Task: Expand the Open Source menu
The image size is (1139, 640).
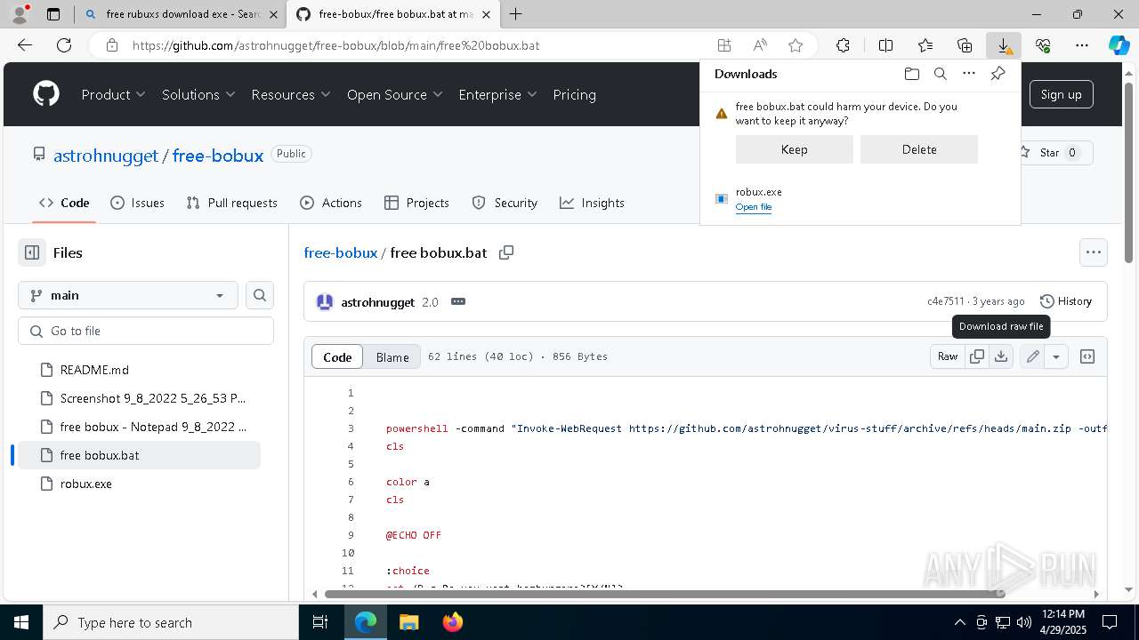Action: coord(395,94)
